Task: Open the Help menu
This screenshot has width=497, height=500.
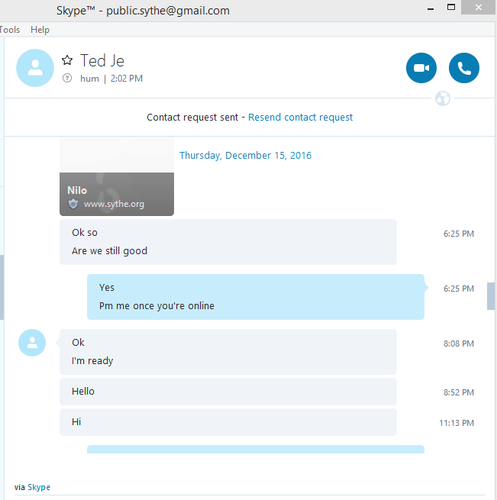Action: [40, 30]
